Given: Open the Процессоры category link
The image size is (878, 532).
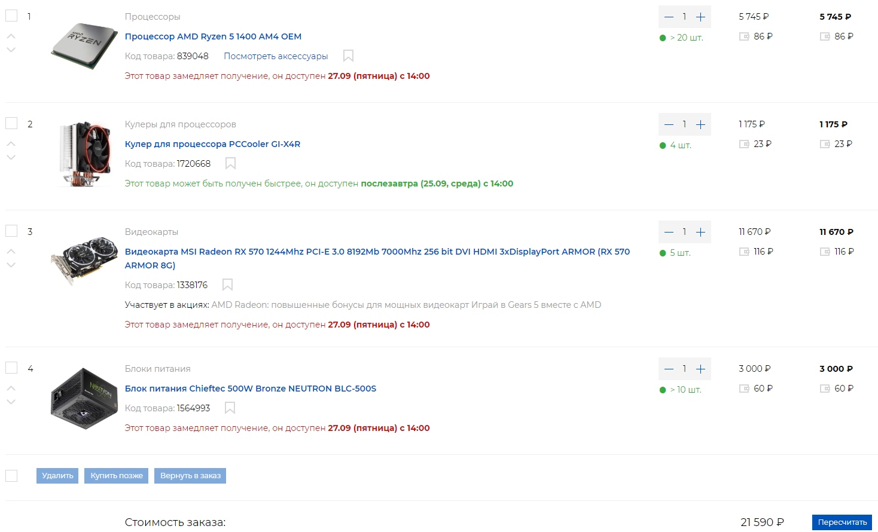Looking at the screenshot, I should (153, 17).
